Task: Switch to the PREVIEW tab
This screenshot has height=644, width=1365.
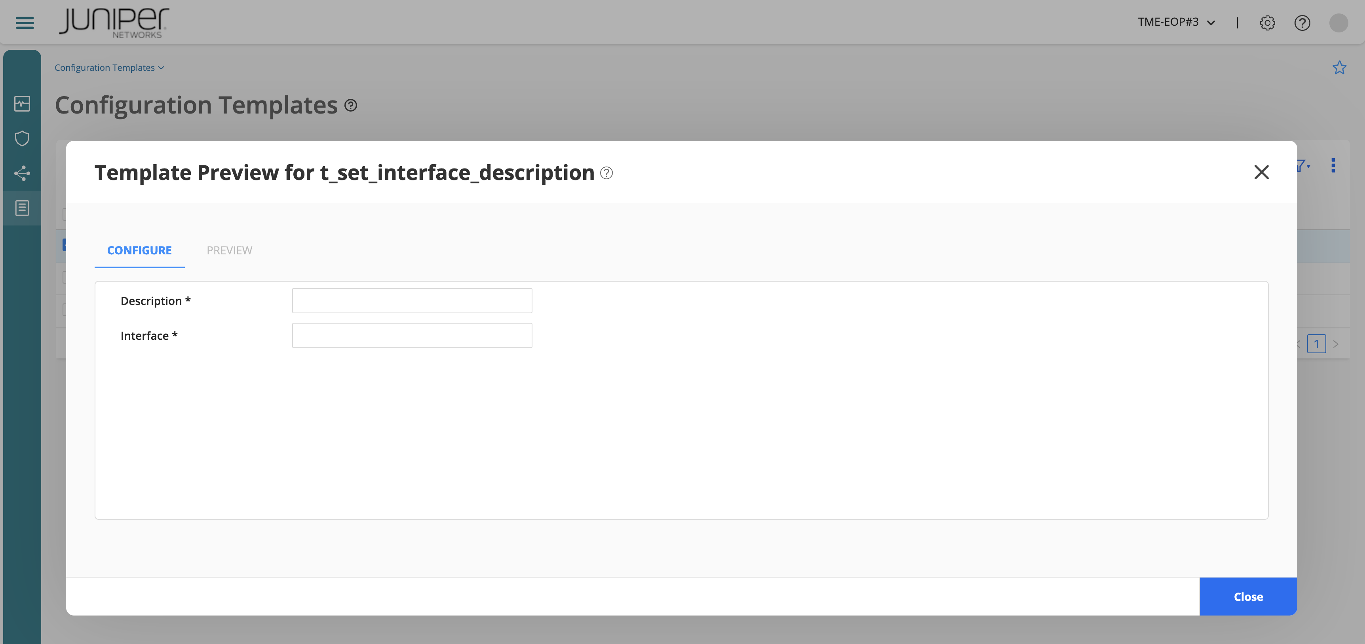Action: (230, 250)
